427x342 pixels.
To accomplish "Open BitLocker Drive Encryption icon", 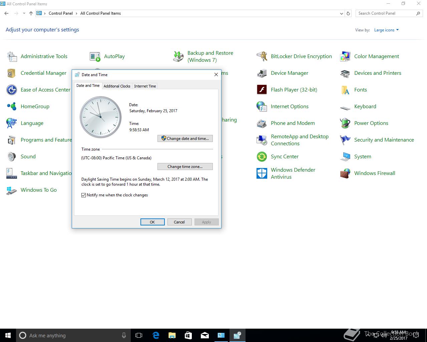I will click(262, 56).
